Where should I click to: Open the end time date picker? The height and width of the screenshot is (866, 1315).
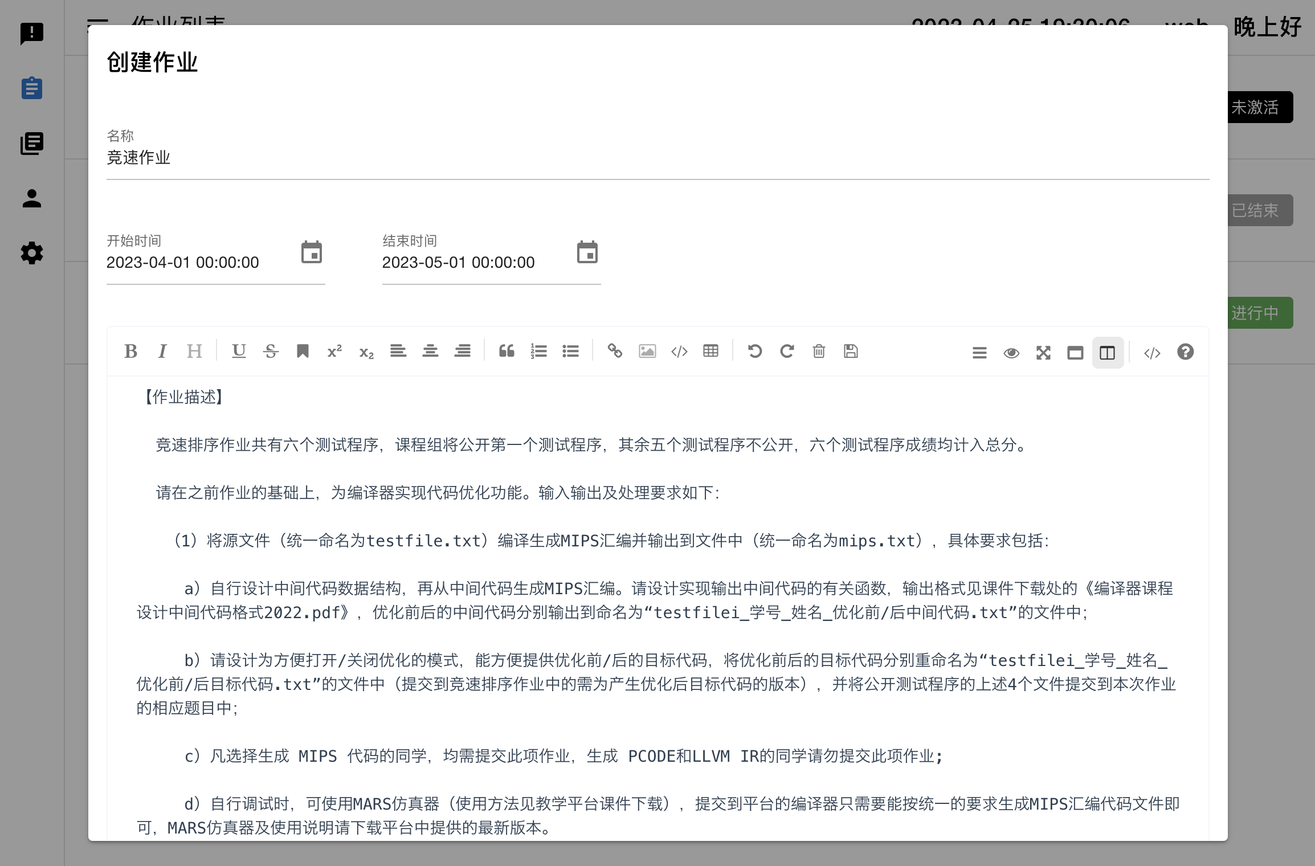click(587, 253)
